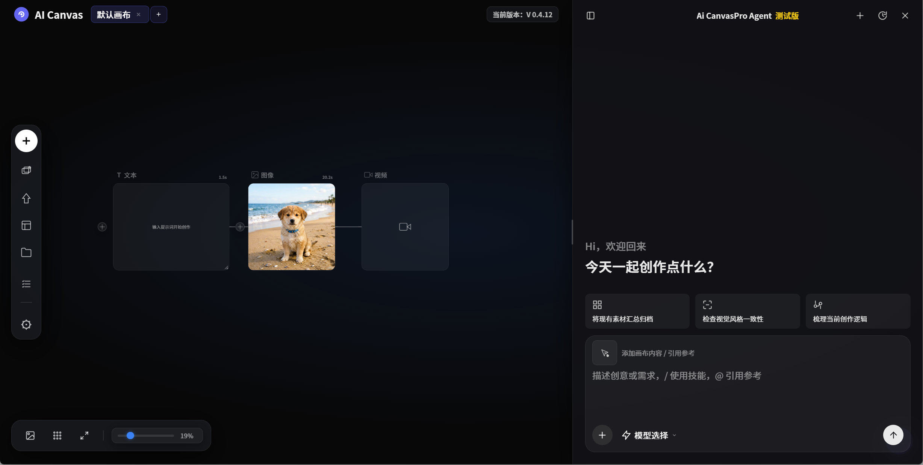Image resolution: width=923 pixels, height=465 pixels.
Task: Start a new agent chat with the plus icon
Action: 860,16
